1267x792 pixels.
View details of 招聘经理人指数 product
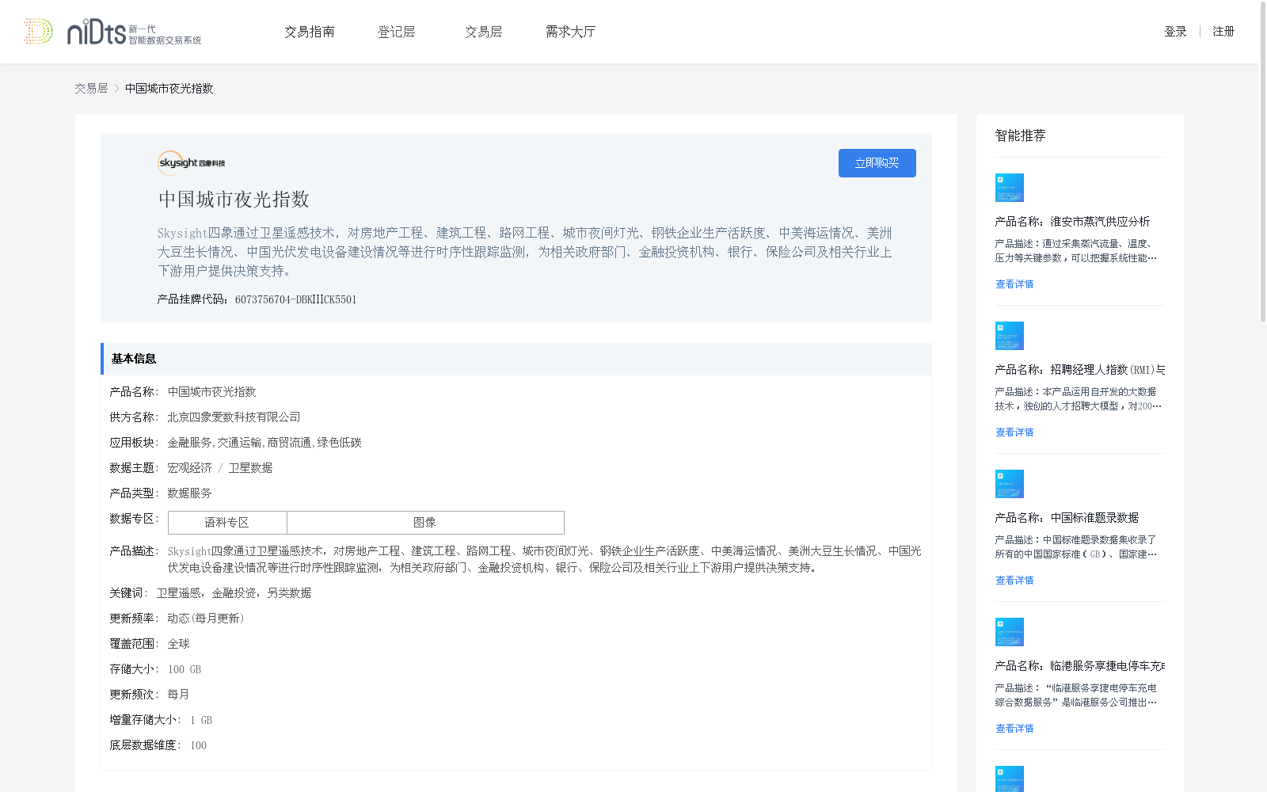1014,432
